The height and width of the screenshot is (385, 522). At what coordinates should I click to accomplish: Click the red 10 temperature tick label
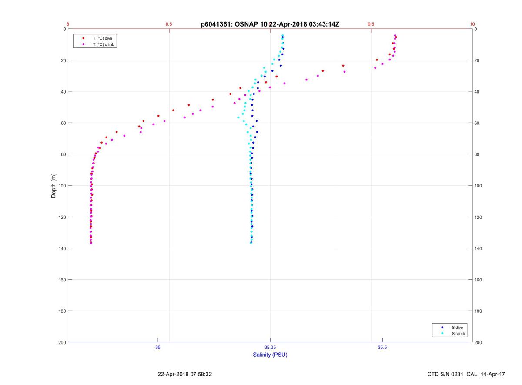pos(472,24)
